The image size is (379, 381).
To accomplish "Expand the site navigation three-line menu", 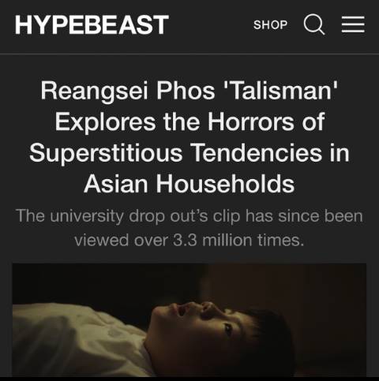I will coord(353,24).
